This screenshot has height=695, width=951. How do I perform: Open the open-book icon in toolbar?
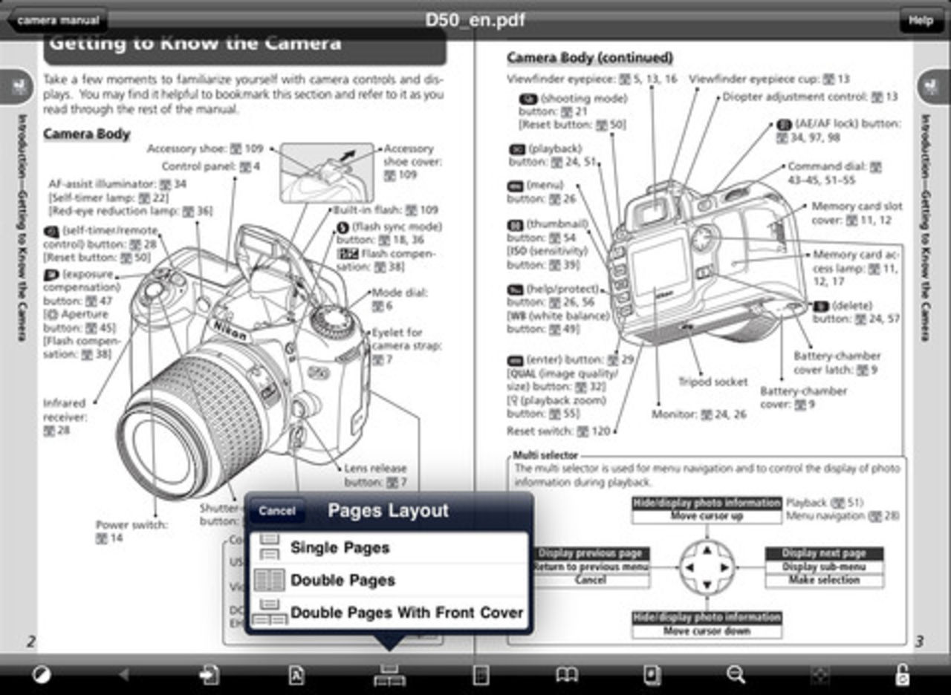[x=567, y=674]
